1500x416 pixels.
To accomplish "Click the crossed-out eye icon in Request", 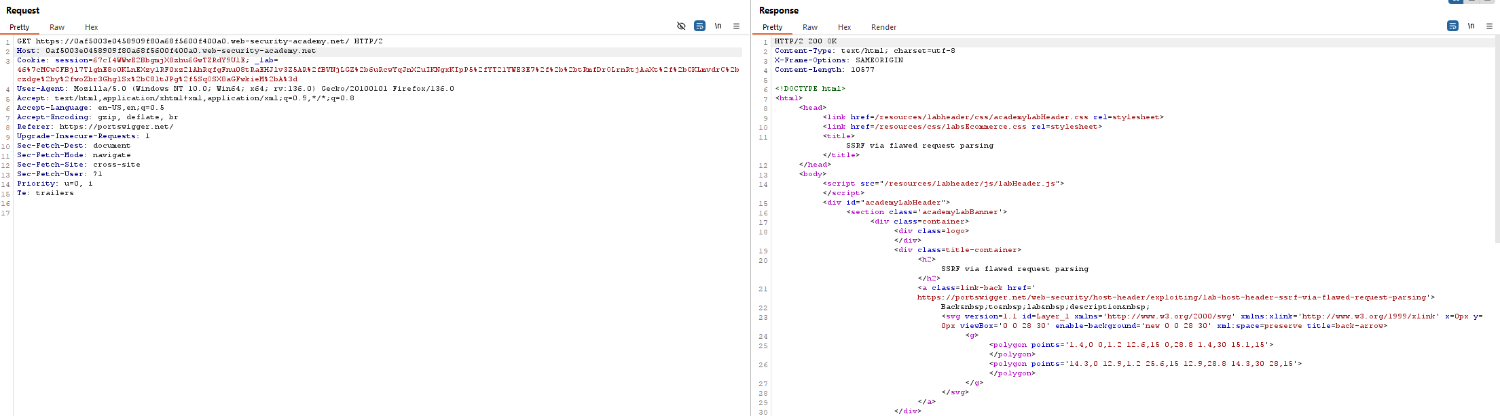I will click(x=681, y=26).
